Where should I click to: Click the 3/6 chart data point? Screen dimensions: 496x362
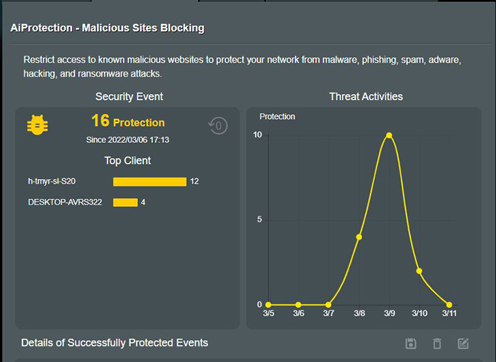pos(298,305)
